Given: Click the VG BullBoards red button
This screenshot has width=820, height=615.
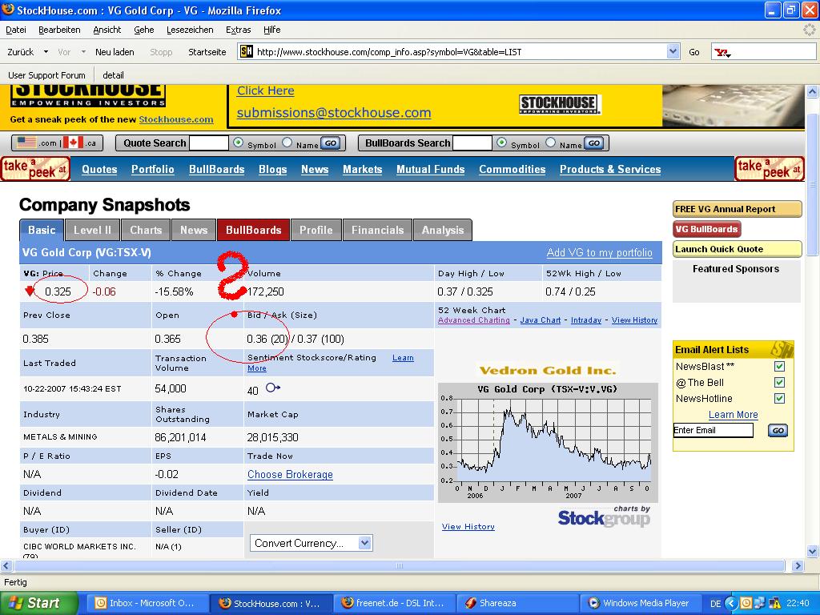Looking at the screenshot, I should pos(706,229).
